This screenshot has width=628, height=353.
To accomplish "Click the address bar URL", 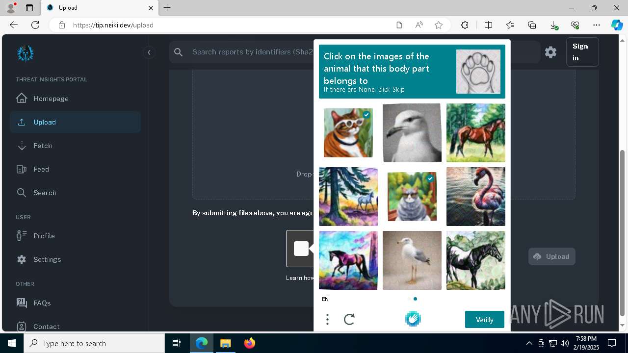I will click(113, 25).
